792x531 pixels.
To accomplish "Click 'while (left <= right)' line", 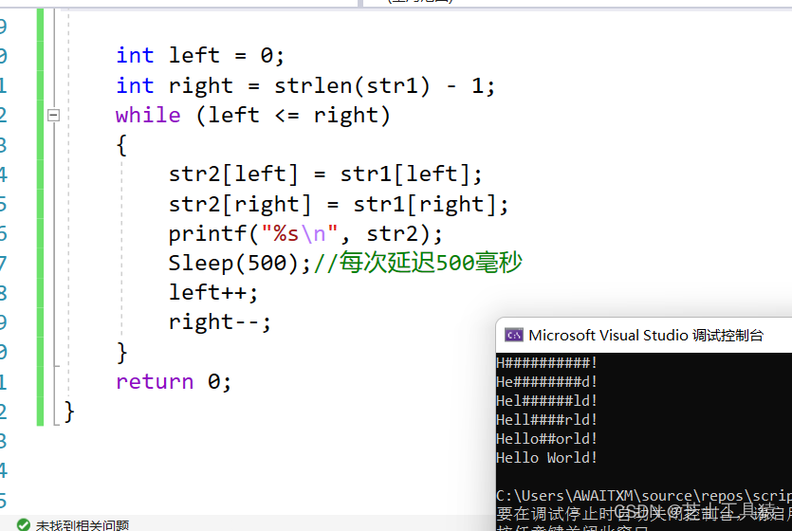I will click(x=252, y=116).
